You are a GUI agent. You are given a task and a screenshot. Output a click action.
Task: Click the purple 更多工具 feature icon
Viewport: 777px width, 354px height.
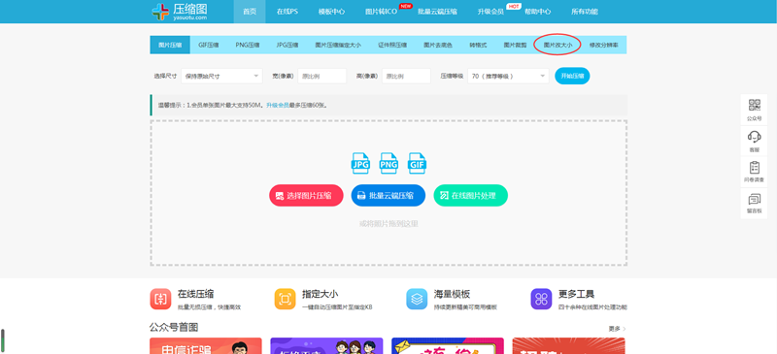541,299
